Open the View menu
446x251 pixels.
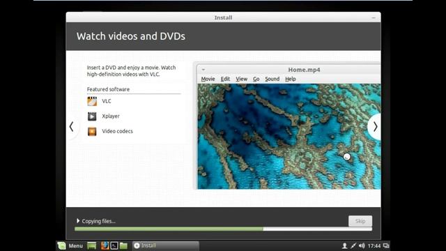(x=242, y=79)
